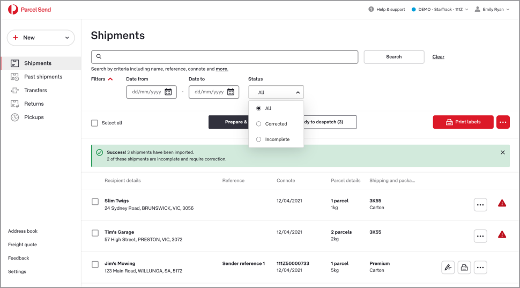Click the warning icon for Tim's Garage
This screenshot has height=288, width=520.
coord(502,234)
